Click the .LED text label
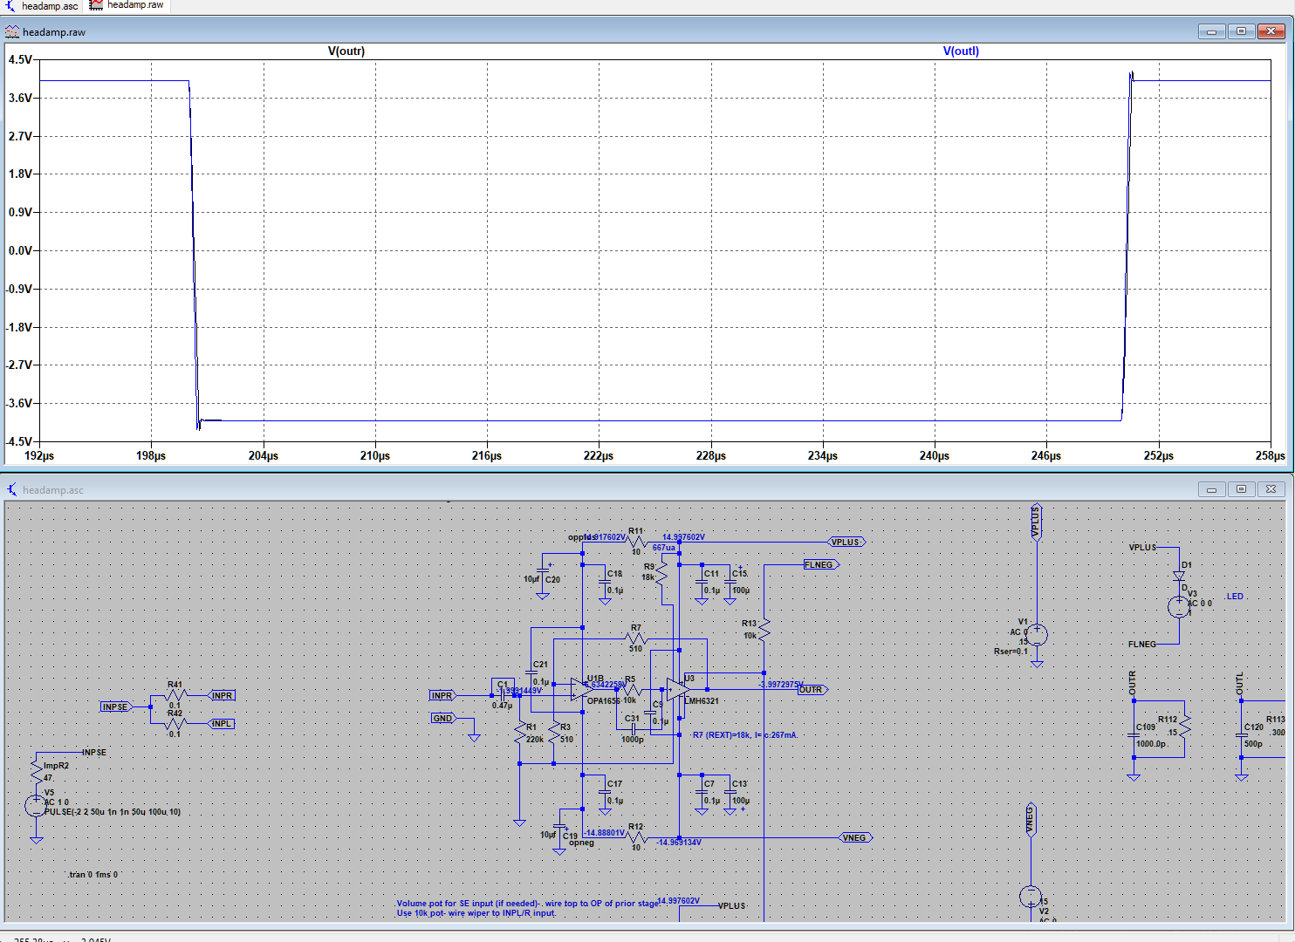The width and height of the screenshot is (1295, 942). click(x=1234, y=597)
